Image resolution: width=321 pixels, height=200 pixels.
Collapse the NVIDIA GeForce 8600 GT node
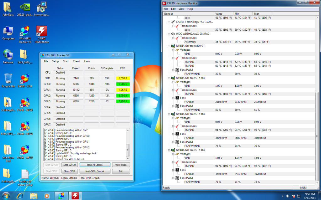coord(169,46)
